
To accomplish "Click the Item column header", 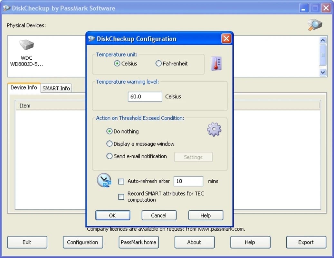I will tap(50, 105).
